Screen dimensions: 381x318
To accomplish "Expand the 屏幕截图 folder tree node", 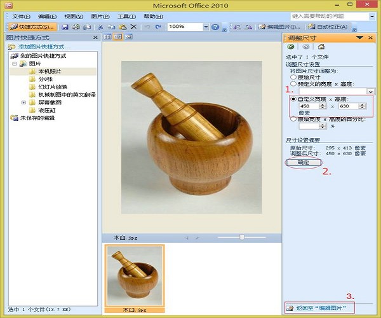I will coord(23,102).
